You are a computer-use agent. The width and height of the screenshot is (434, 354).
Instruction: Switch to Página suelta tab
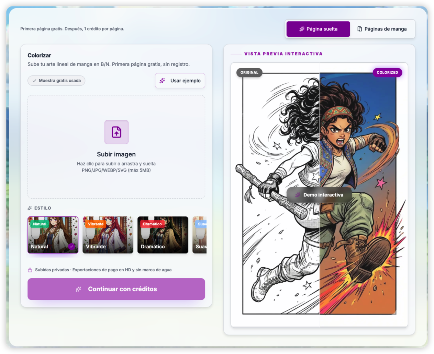click(x=318, y=29)
